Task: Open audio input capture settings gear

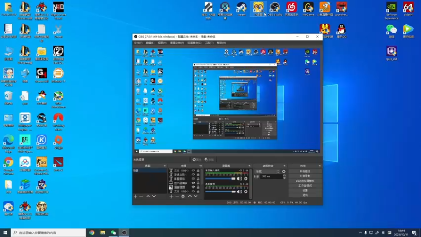Action: pos(246,179)
